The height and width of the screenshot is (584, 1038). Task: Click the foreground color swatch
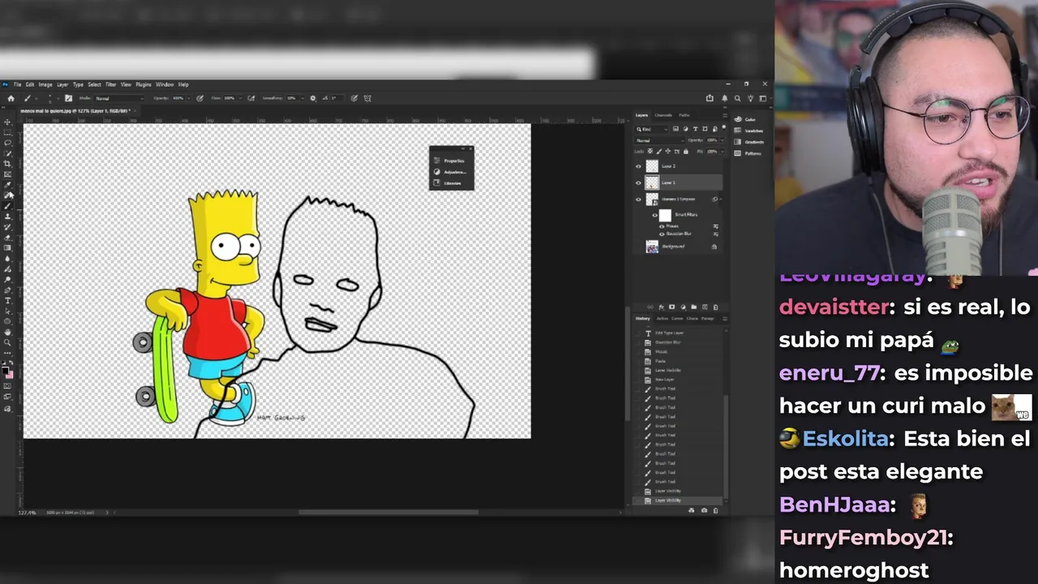pyautogui.click(x=5, y=371)
